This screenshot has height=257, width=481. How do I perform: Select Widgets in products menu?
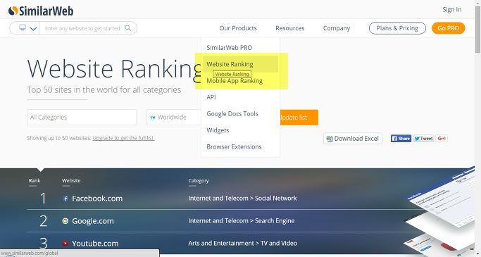click(218, 130)
